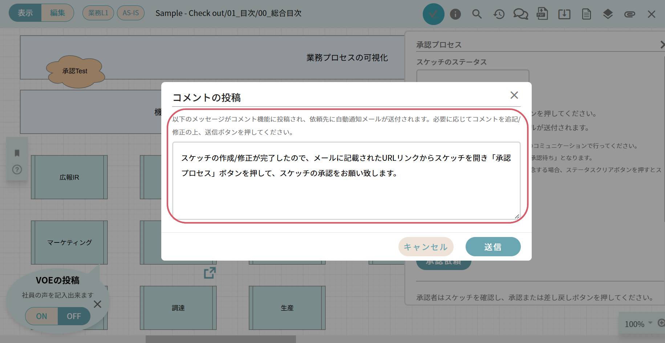The width and height of the screenshot is (665, 343).
Task: Click the paperclip attachment icon
Action: click(x=629, y=14)
